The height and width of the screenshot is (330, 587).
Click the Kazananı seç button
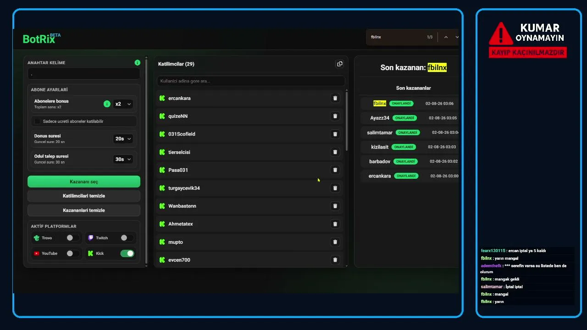(x=84, y=181)
